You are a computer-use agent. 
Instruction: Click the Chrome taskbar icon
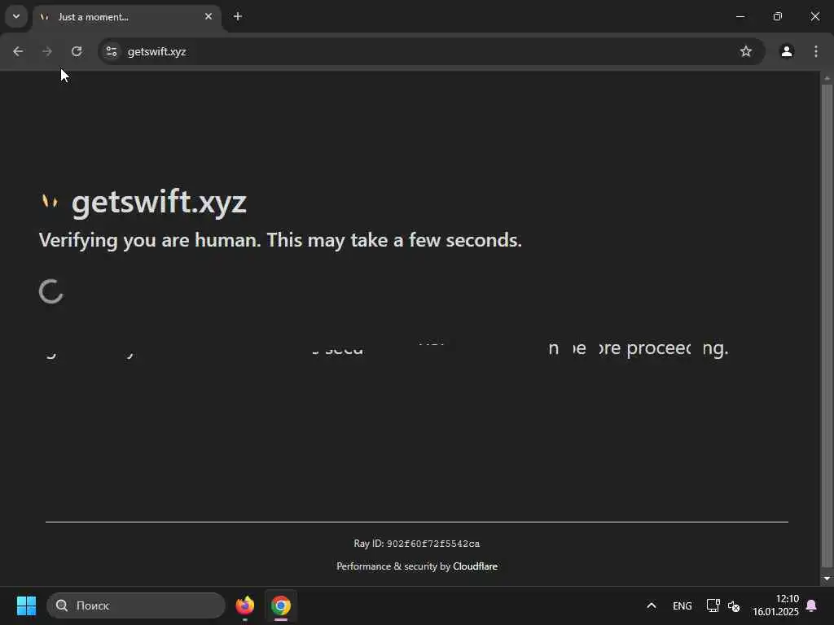tap(281, 605)
